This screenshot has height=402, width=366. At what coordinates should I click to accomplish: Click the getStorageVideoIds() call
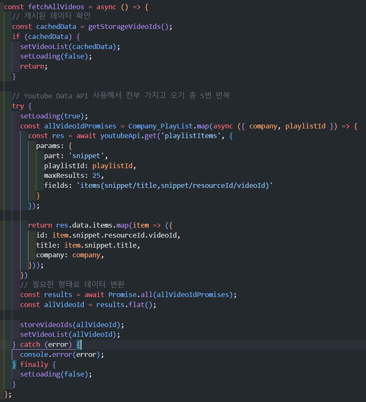tap(128, 27)
